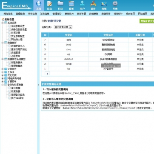Select the icp variable name cell
Viewport: 154px width, 154px height.
[68, 69]
